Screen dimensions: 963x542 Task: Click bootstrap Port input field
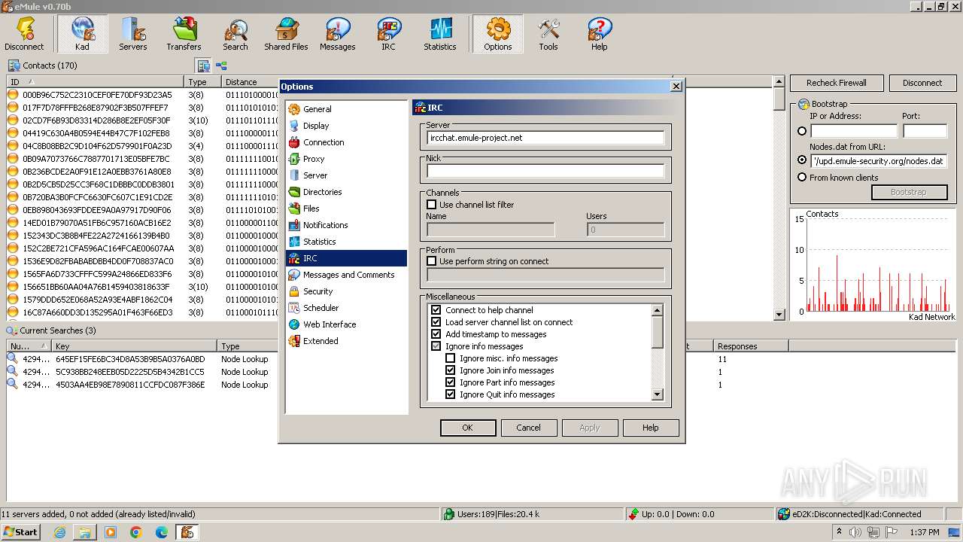(x=925, y=131)
